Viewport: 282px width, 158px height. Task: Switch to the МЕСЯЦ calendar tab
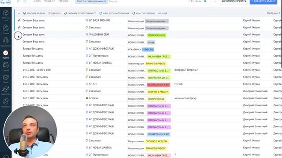pos(63,1)
